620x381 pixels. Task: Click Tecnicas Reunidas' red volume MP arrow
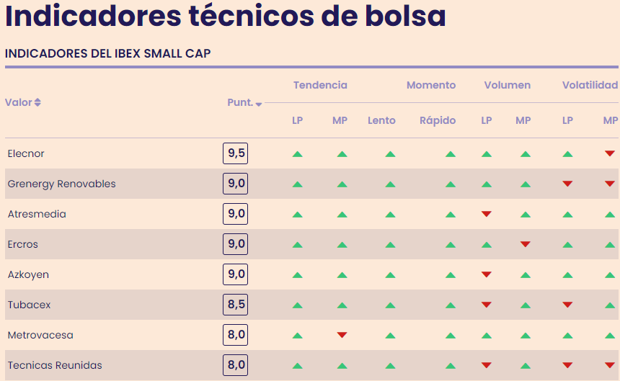click(x=526, y=365)
